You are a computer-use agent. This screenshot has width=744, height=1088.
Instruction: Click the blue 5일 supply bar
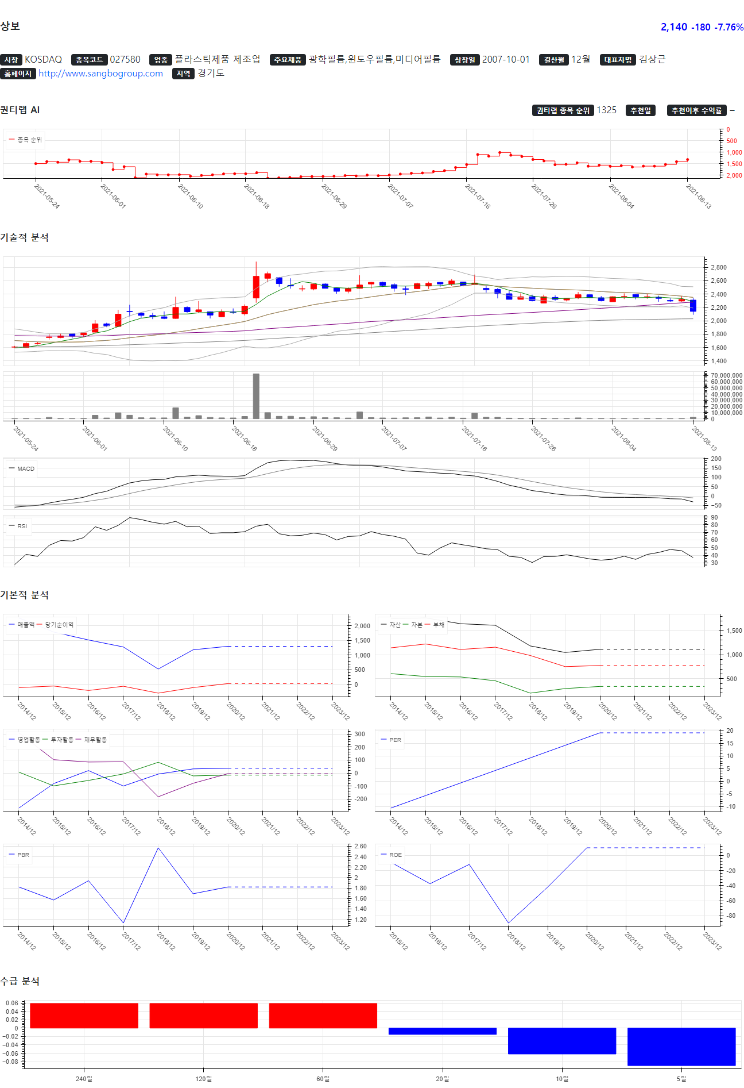click(681, 1046)
